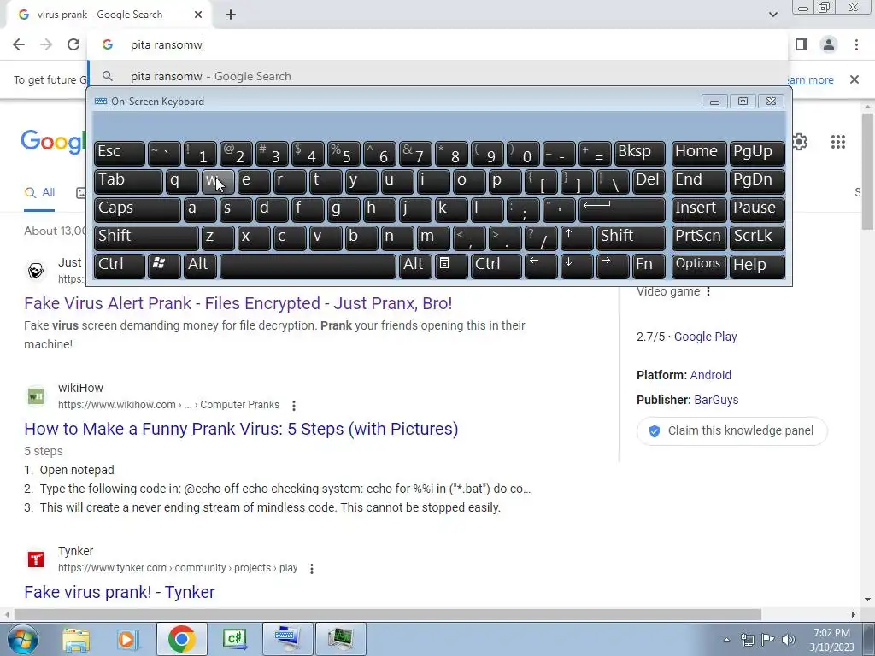Image resolution: width=875 pixels, height=656 pixels.
Task: Open the keyboard Options key
Action: [x=699, y=266]
